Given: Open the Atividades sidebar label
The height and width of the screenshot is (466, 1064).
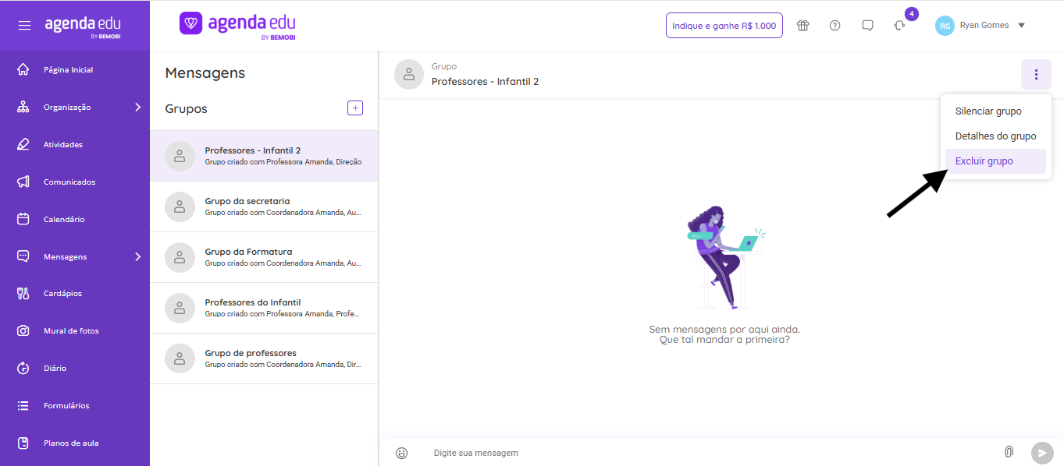Looking at the screenshot, I should [x=63, y=145].
